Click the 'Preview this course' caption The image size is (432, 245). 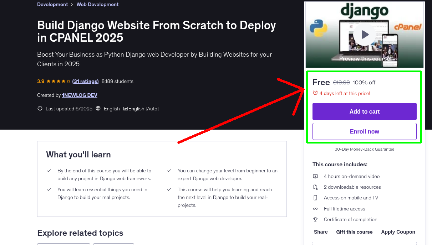[x=365, y=58]
